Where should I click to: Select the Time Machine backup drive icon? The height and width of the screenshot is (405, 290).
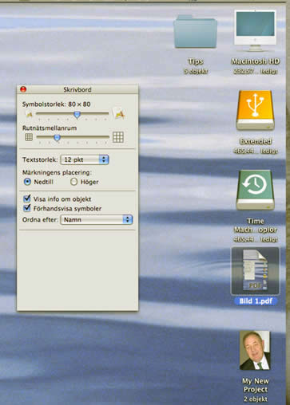point(256,190)
